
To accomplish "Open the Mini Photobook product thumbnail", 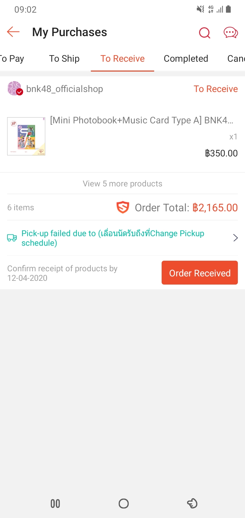I will tap(26, 136).
